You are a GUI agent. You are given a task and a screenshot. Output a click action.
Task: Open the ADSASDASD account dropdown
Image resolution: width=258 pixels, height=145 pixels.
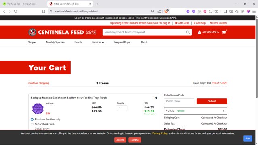(x=208, y=32)
